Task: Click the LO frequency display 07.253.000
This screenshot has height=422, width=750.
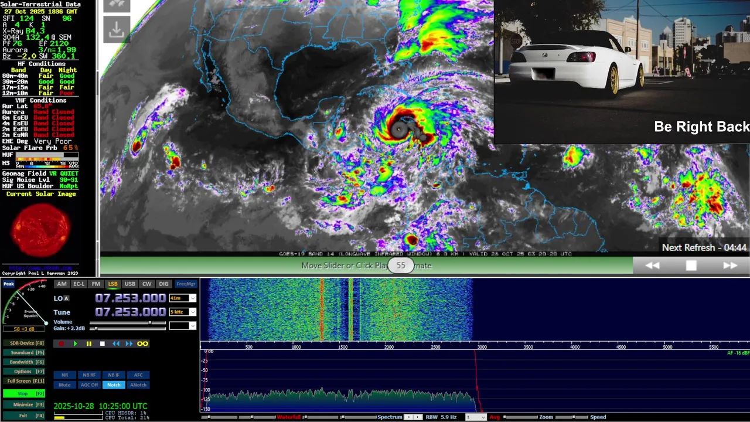Action: (x=130, y=298)
